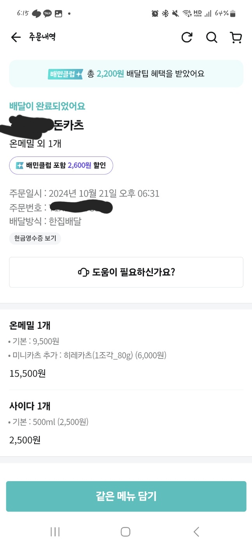Switch to recent apps using navigation bar
This screenshot has width=252, height=547.
55,531
